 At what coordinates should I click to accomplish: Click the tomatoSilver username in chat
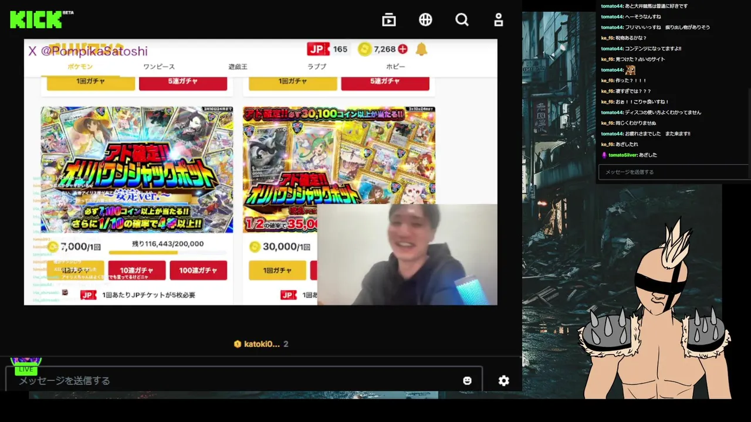[623, 155]
